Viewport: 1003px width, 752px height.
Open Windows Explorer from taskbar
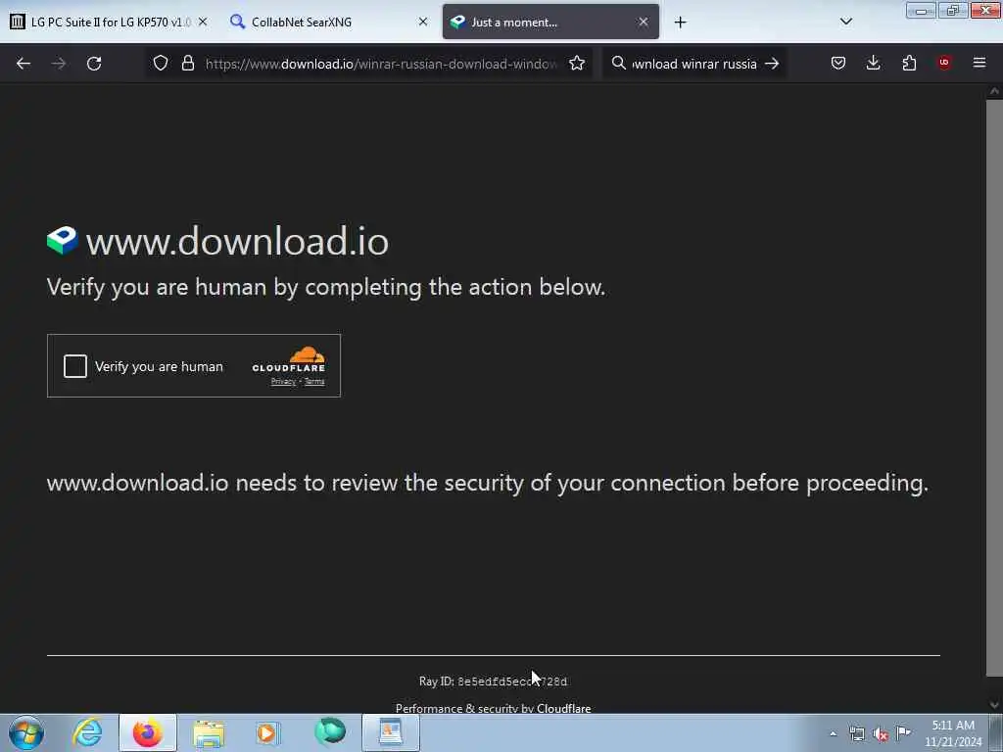point(209,732)
